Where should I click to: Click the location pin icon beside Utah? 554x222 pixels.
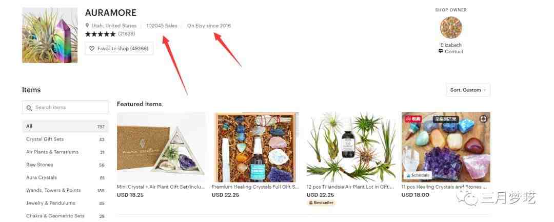coord(87,26)
